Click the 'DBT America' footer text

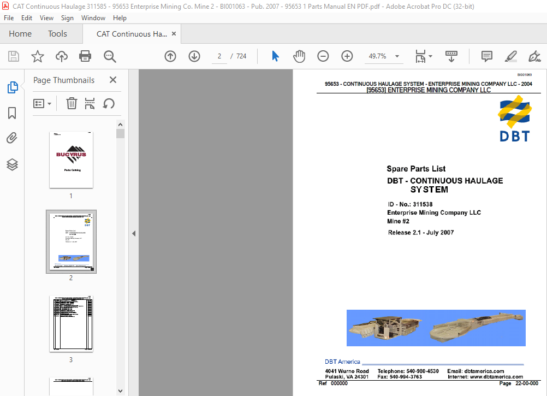click(x=342, y=362)
